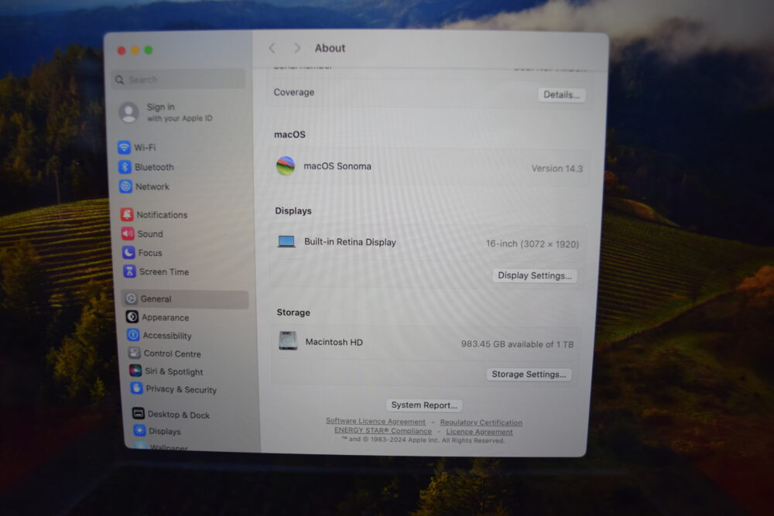Click the macOS Sonoma logo icon
This screenshot has height=516, width=774.
pyautogui.click(x=286, y=166)
